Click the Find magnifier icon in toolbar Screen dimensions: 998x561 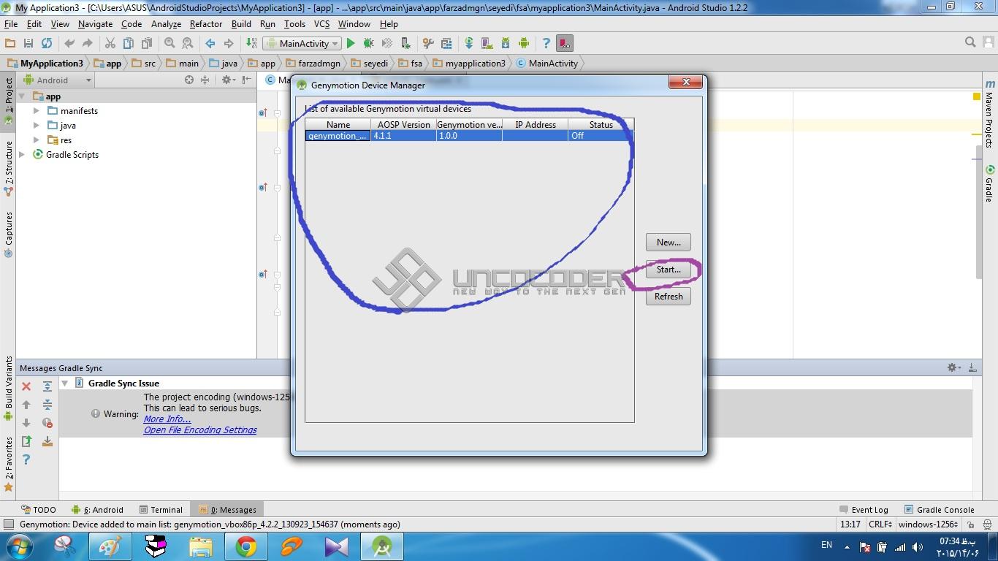pos(169,43)
